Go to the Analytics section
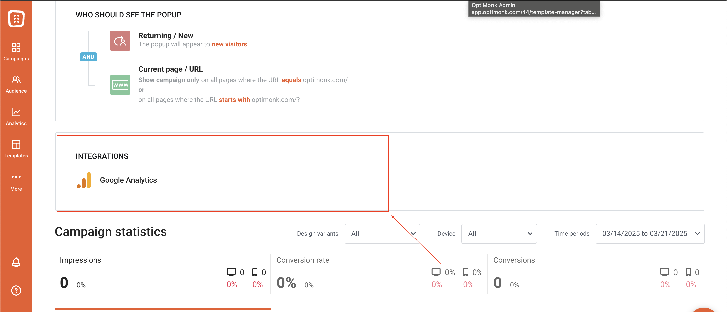727x312 pixels. (16, 117)
